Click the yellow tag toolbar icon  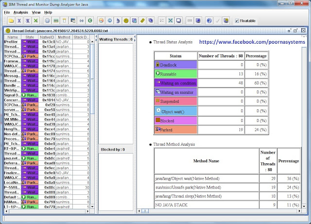tap(142, 20)
